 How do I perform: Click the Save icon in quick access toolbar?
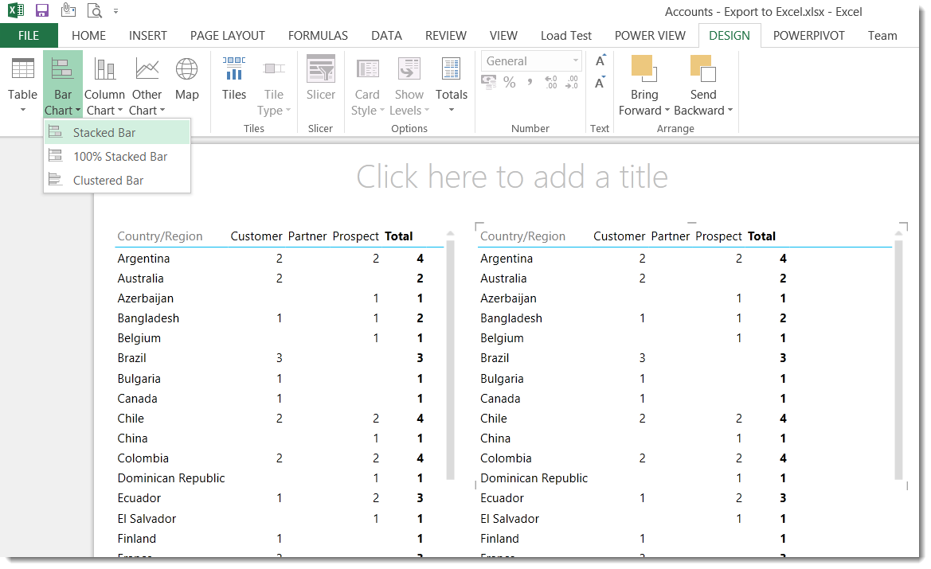(x=42, y=11)
